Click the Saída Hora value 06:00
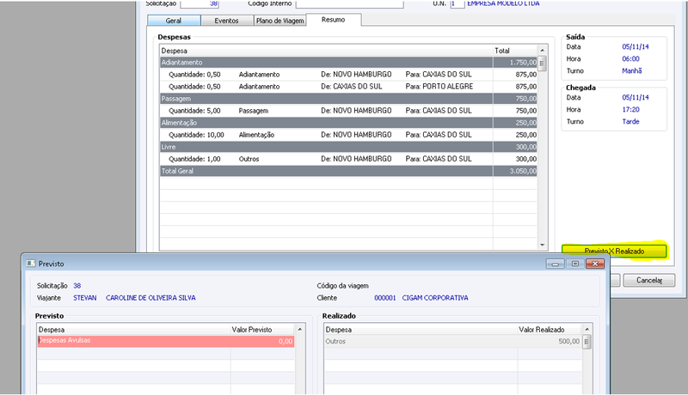 (630, 58)
